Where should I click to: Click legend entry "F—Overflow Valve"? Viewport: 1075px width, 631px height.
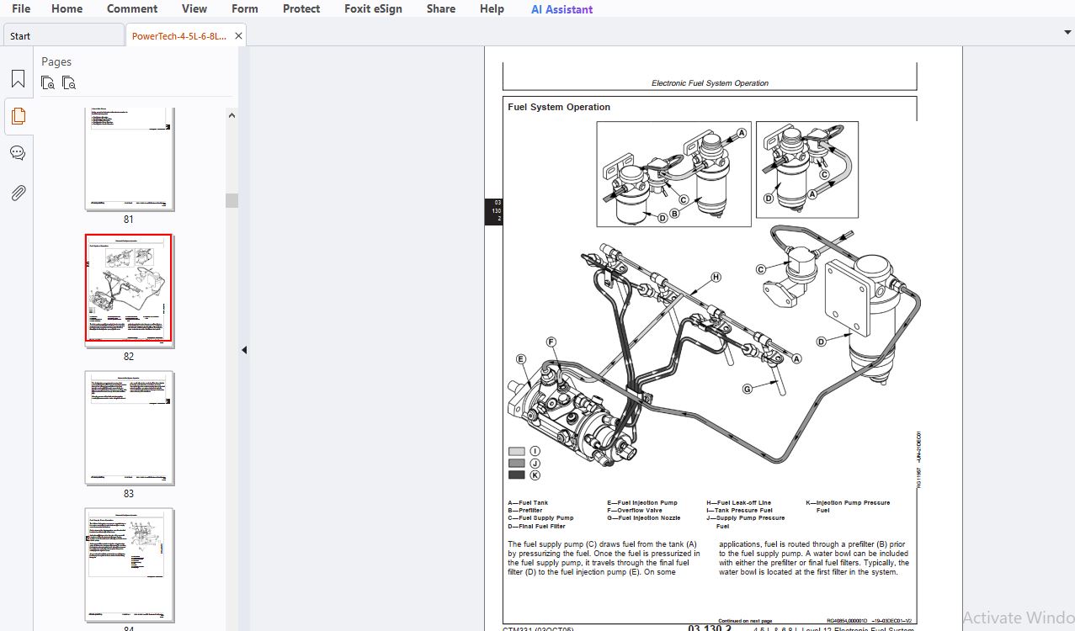click(x=635, y=511)
